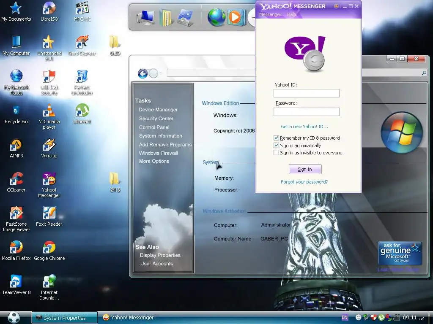Switch to Yahoo! Messenger taskbar item

point(128,318)
